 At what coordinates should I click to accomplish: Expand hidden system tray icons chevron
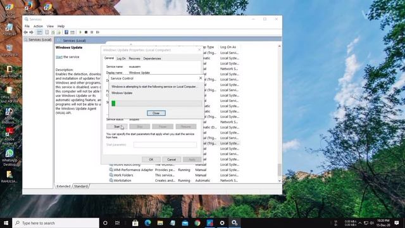pos(360,223)
